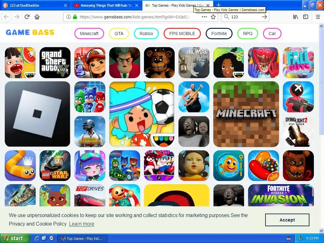Open the Squid Game guard shooter icon

click(298, 97)
